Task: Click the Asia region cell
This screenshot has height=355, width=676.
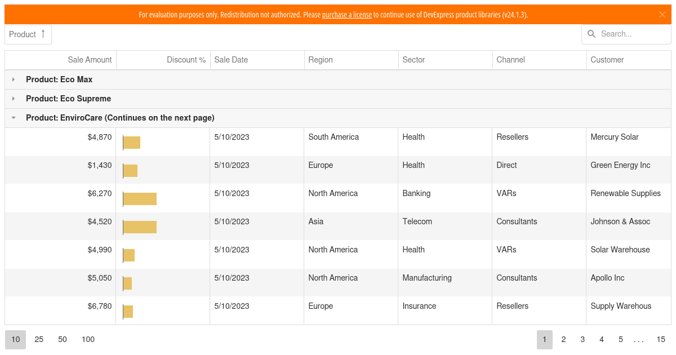Action: (352, 227)
